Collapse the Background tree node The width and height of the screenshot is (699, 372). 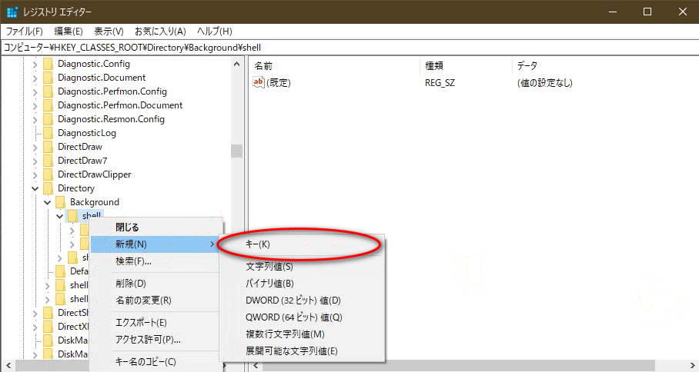pyautogui.click(x=47, y=202)
